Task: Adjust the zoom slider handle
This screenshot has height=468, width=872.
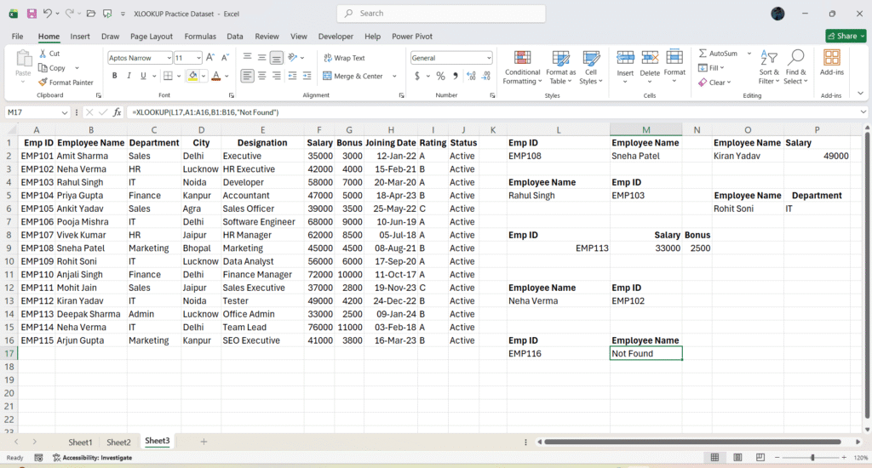Action: click(x=812, y=458)
